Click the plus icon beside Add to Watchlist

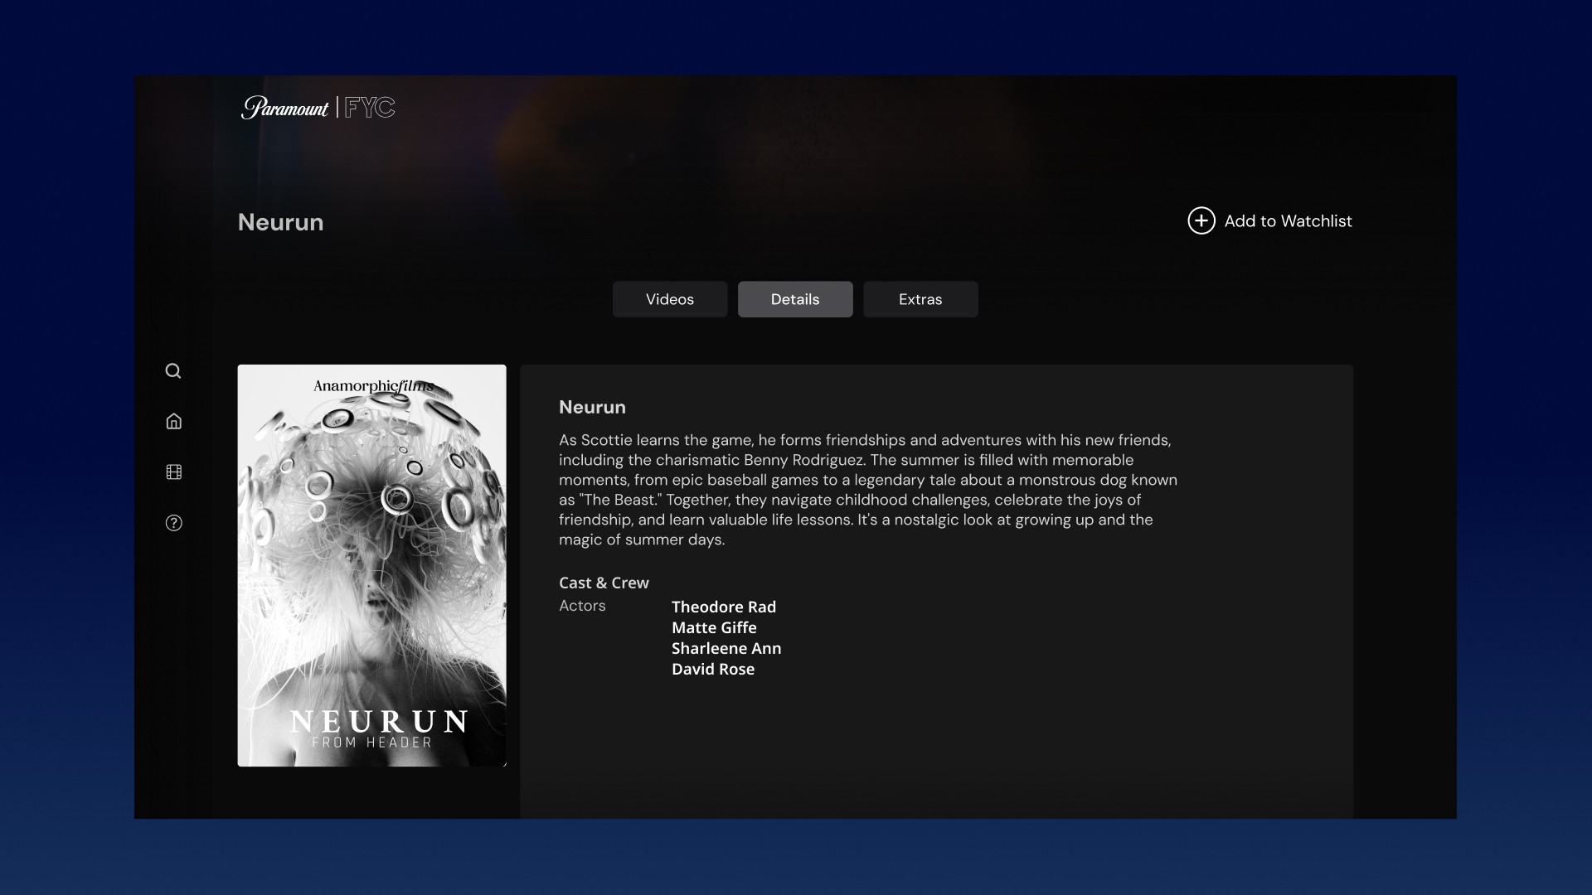[1201, 220]
